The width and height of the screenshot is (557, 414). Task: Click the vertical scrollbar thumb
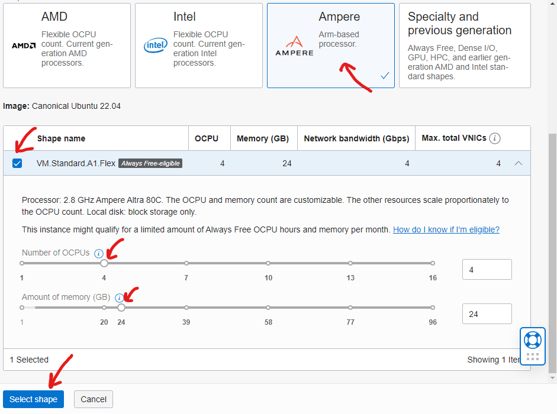click(552, 253)
